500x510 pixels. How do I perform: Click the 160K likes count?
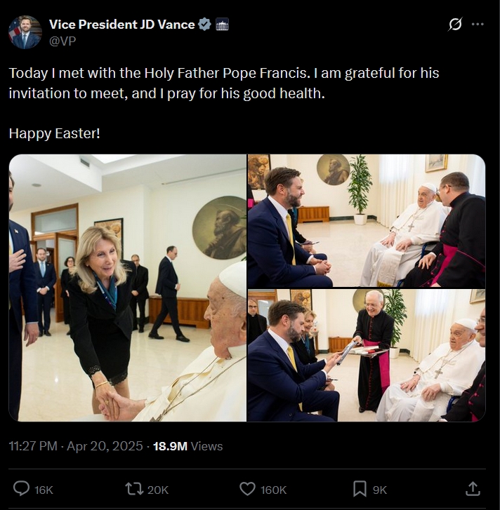273,490
